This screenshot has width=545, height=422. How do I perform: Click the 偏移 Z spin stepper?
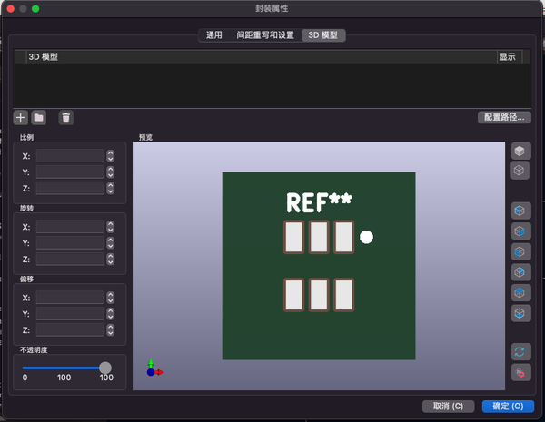pyautogui.click(x=111, y=330)
